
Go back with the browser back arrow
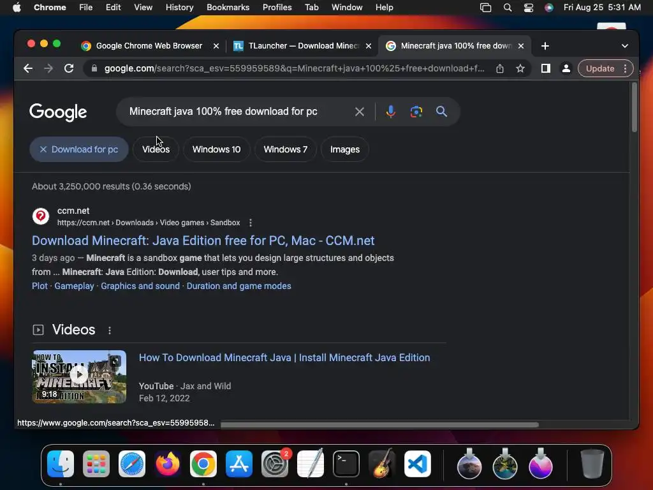[28, 68]
